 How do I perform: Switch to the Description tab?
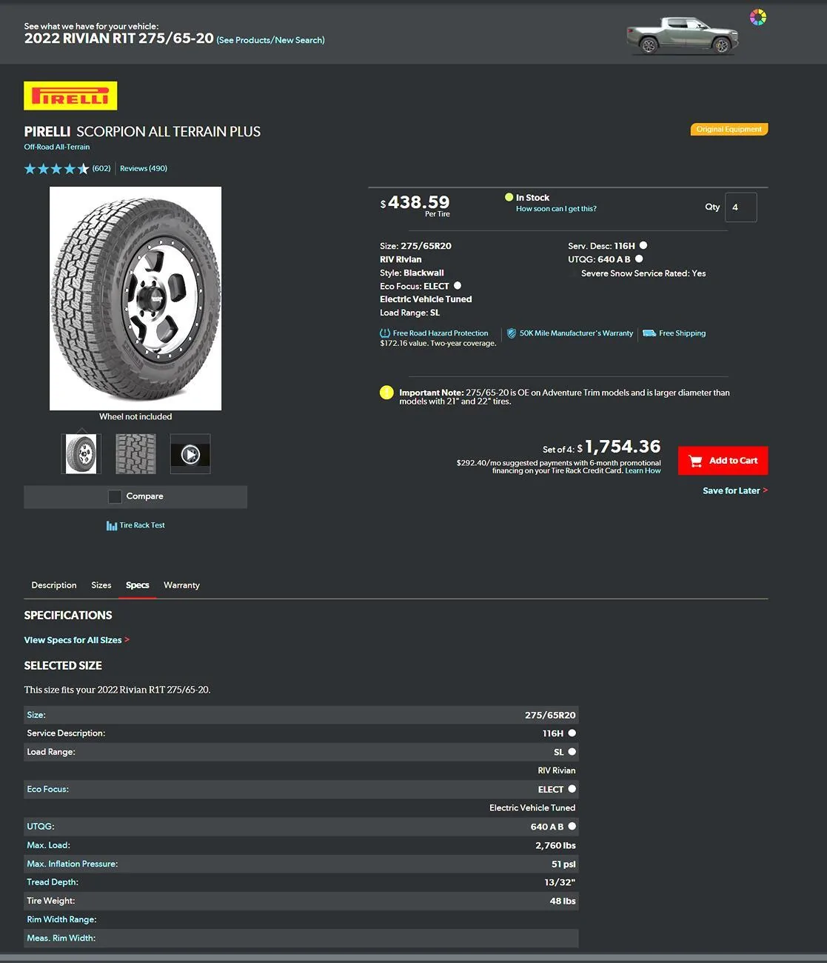tap(54, 585)
